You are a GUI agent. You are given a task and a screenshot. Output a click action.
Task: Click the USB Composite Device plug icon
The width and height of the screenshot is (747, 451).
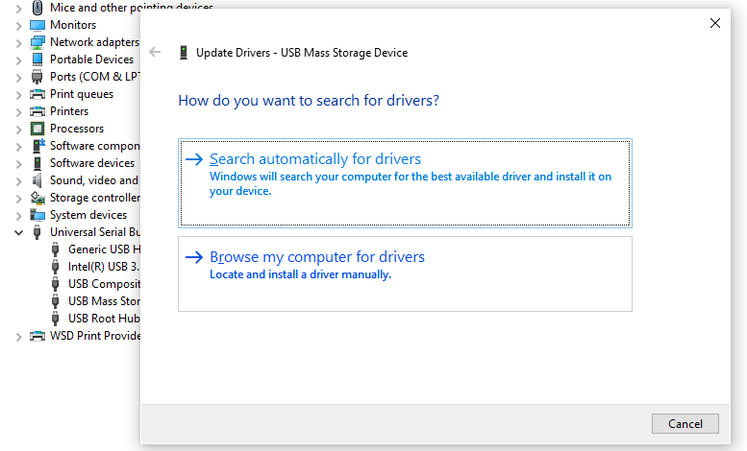pos(55,284)
